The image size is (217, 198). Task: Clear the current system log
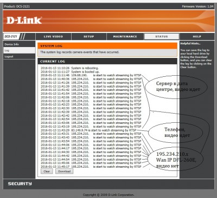47,171
